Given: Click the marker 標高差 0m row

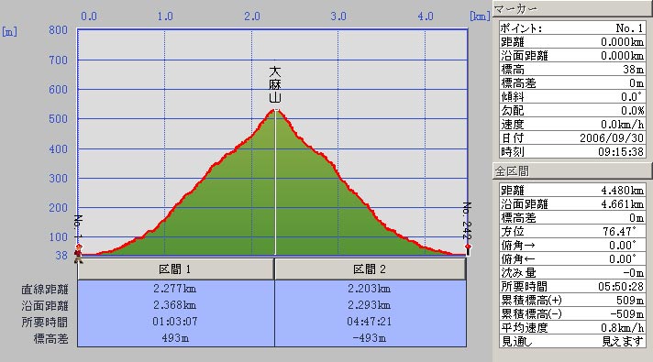Looking at the screenshot, I should point(572,83).
